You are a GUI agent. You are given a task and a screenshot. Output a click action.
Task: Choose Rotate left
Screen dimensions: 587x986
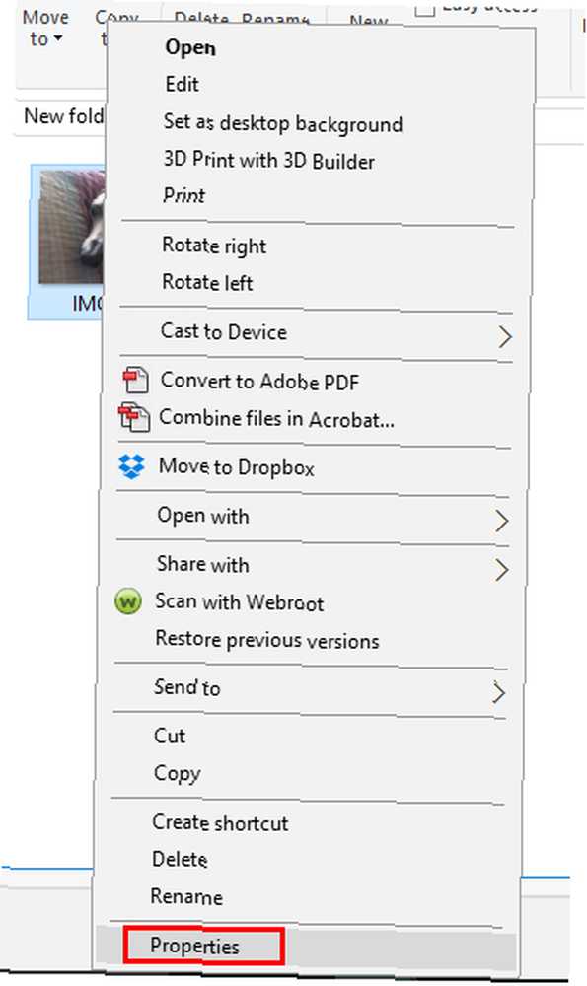pyautogui.click(x=207, y=282)
